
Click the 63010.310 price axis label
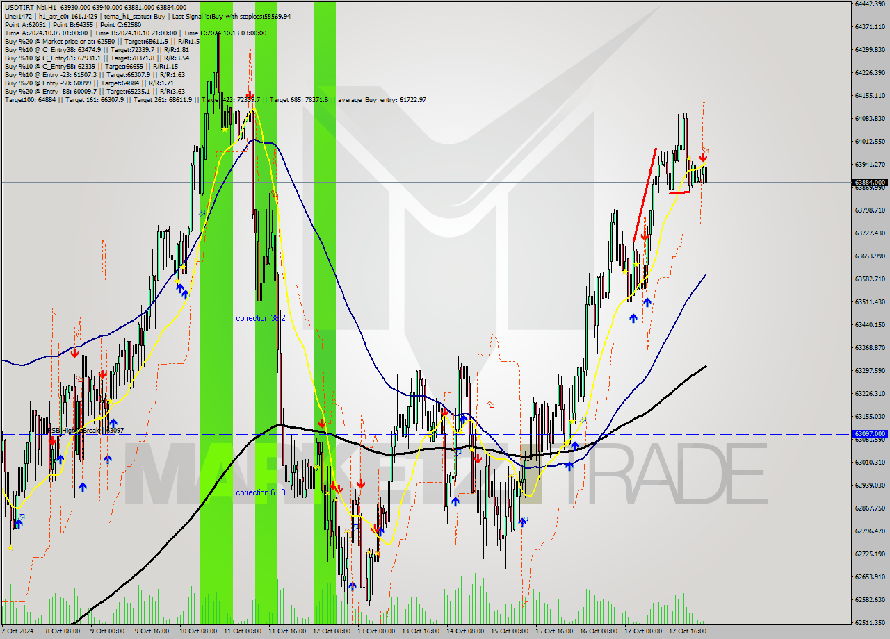click(x=870, y=462)
